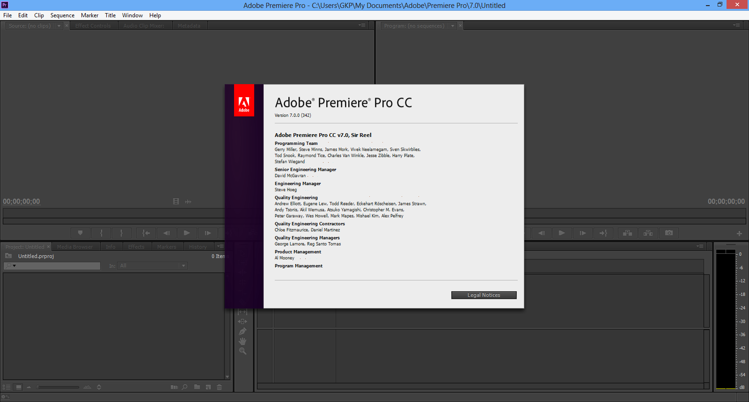Click the New Item icon
The width and height of the screenshot is (749, 402).
(x=208, y=387)
